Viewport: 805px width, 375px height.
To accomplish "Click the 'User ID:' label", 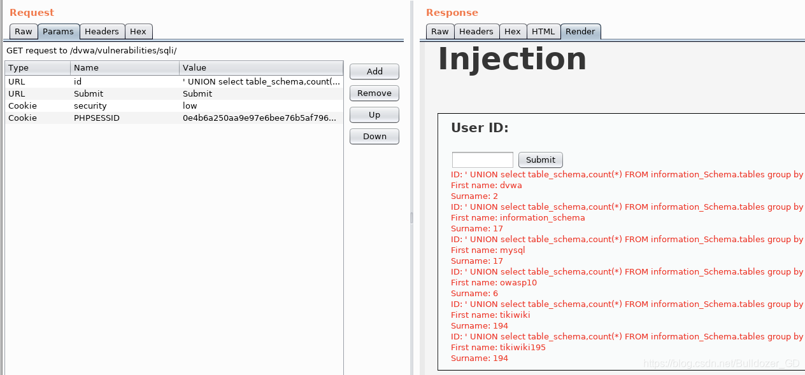I will coord(480,127).
